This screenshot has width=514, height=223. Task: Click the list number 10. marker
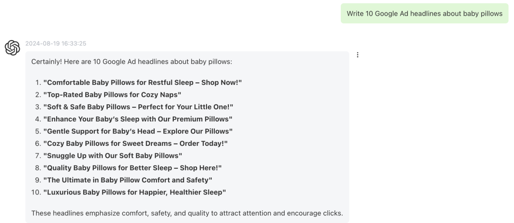[36, 192]
